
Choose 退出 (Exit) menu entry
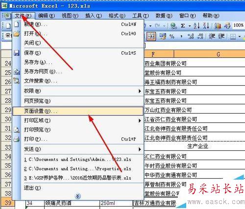point(78,188)
